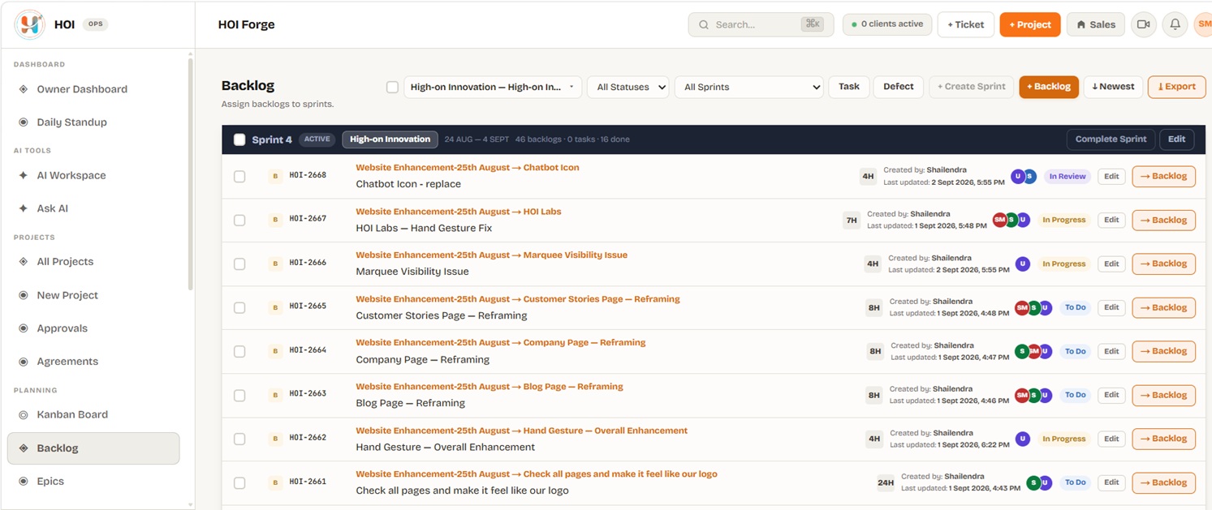Click To Do status on HOI-2665
The image size is (1212, 510).
click(1076, 307)
